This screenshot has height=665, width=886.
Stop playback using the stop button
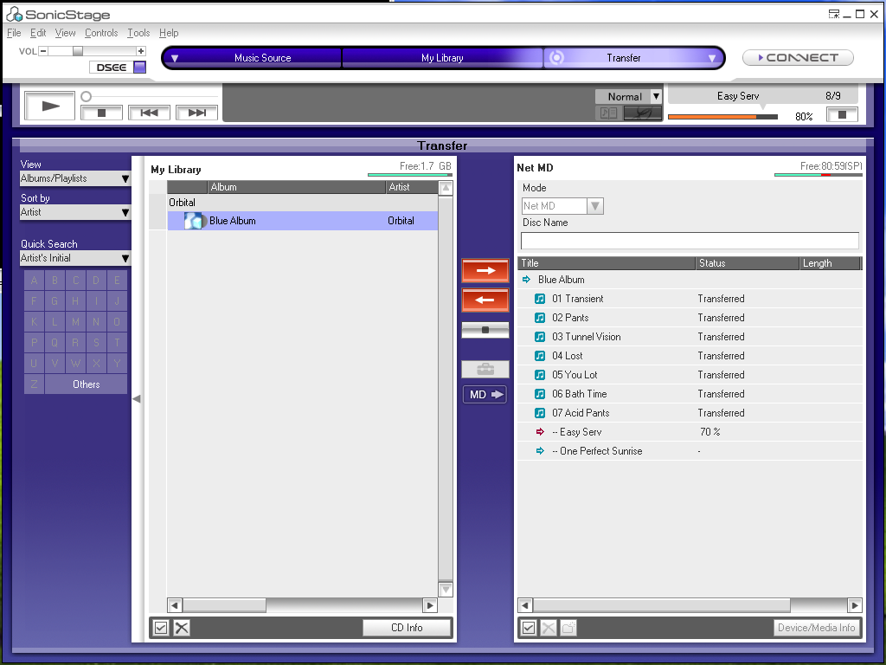102,113
